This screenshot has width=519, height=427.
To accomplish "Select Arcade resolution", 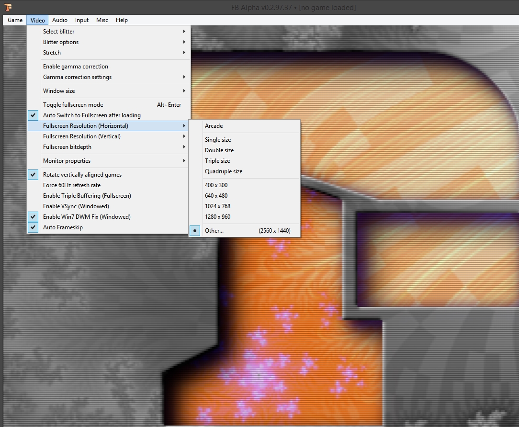I will click(245, 126).
